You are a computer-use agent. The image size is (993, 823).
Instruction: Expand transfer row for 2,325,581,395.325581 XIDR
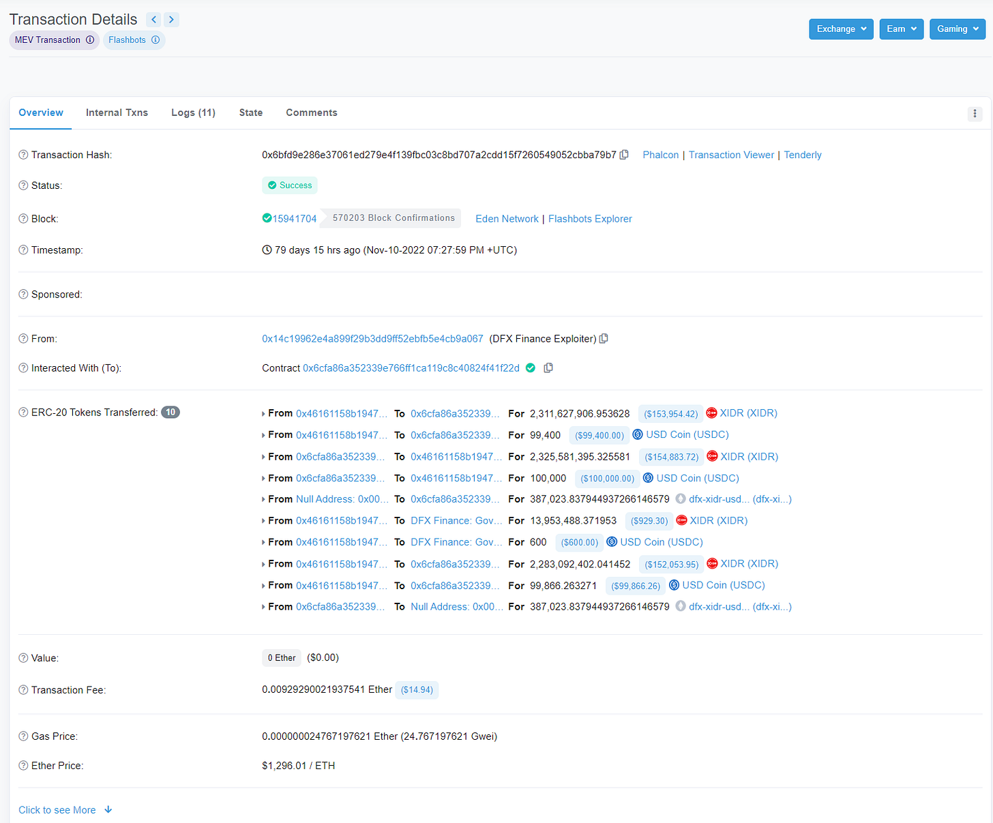(263, 457)
